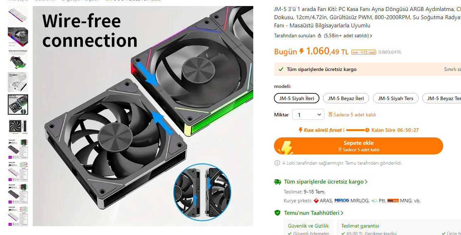Click the delivery truck icon beside free shipping
Viewport: 461px width, 235px height.
[x=277, y=182]
